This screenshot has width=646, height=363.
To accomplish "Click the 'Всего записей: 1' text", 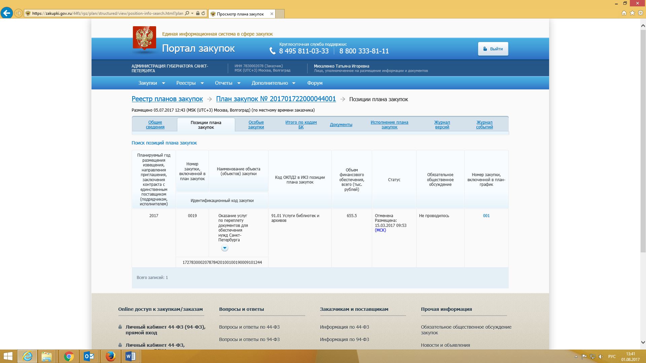I will tap(152, 278).
